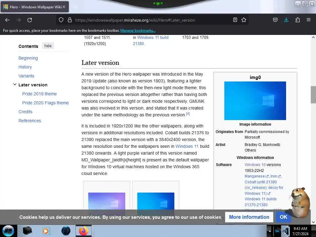The width and height of the screenshot is (316, 237).
Task: Jump to History section
Action: pyautogui.click(x=25, y=67)
